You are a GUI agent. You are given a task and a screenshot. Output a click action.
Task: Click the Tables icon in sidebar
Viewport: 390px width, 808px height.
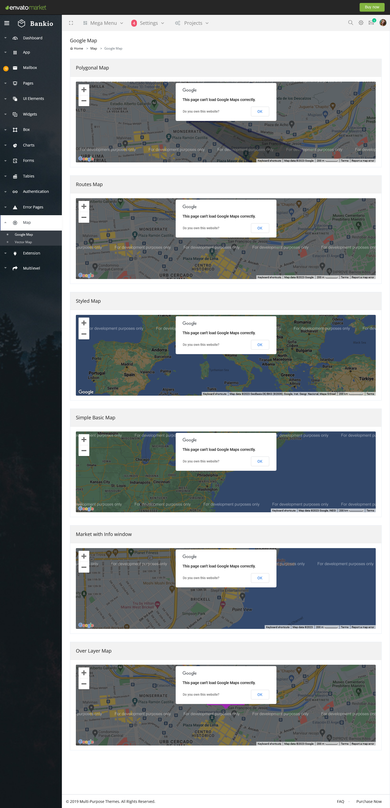click(x=15, y=176)
